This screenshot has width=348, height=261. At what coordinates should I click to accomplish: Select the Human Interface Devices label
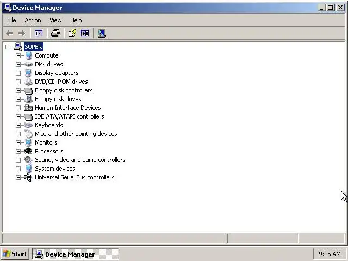pyautogui.click(x=67, y=108)
